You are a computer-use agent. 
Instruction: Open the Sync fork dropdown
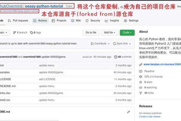coord(122,44)
